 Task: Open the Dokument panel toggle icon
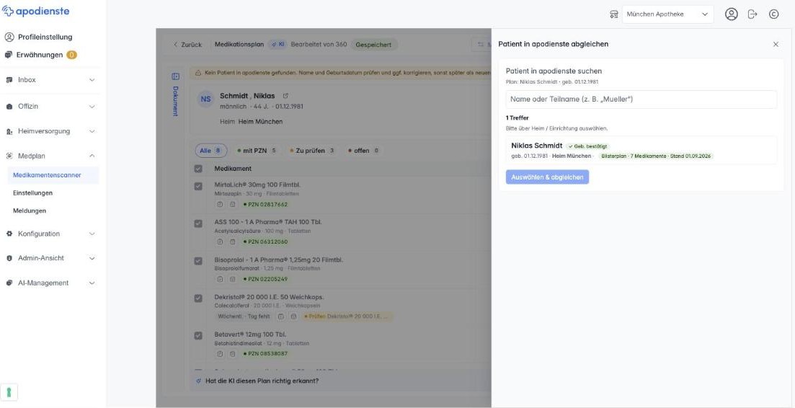coord(175,76)
